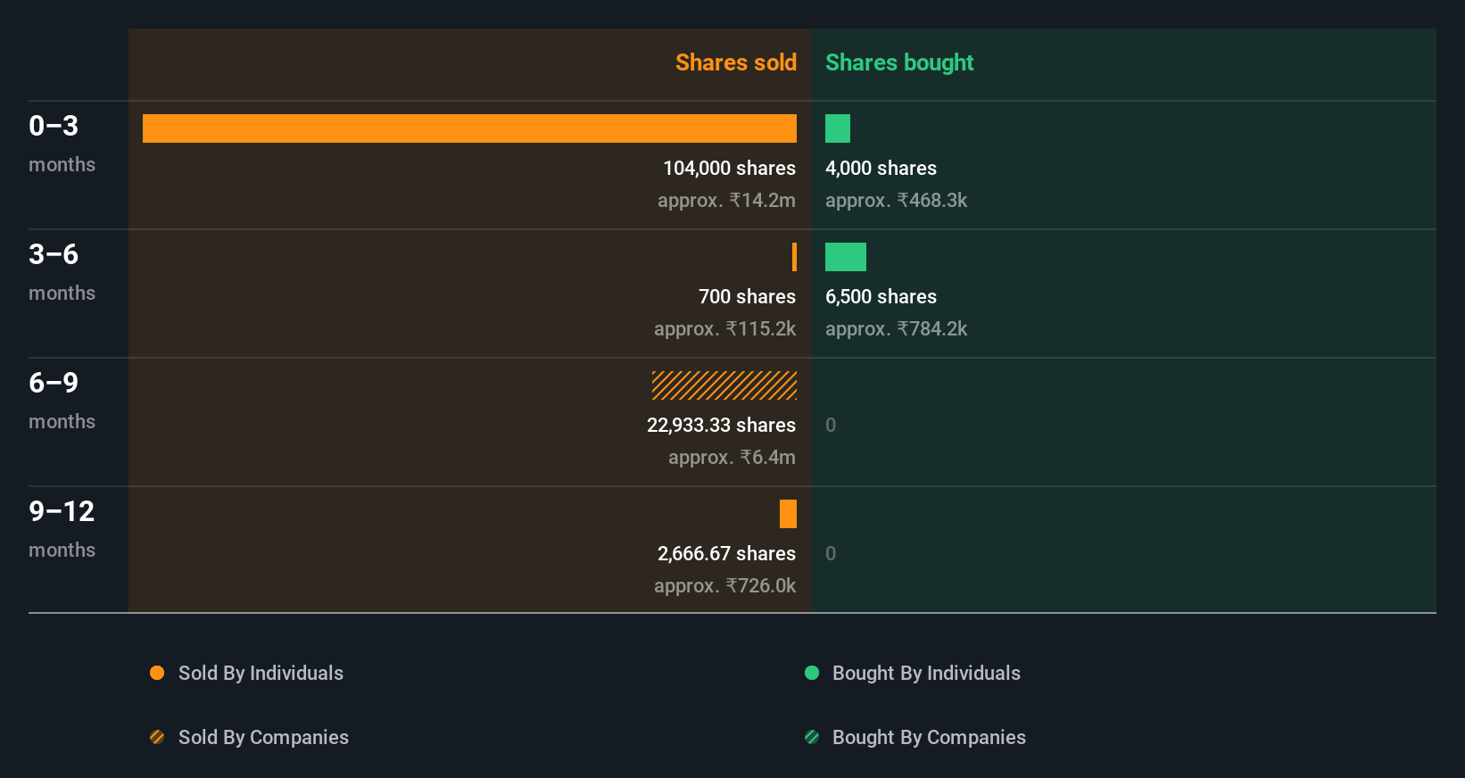Select the 0–3 months green bought bar
This screenshot has height=778, width=1465.
click(x=838, y=128)
